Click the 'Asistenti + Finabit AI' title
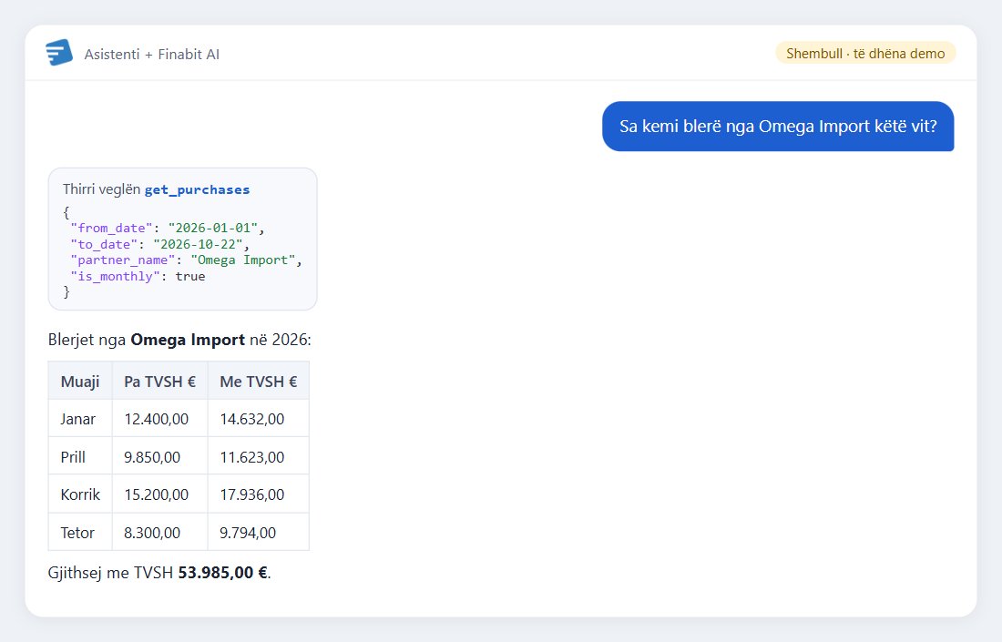This screenshot has height=642, width=1002. pos(151,55)
